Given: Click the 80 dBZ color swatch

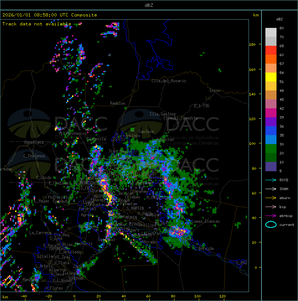Looking at the screenshot, I should click(271, 32).
